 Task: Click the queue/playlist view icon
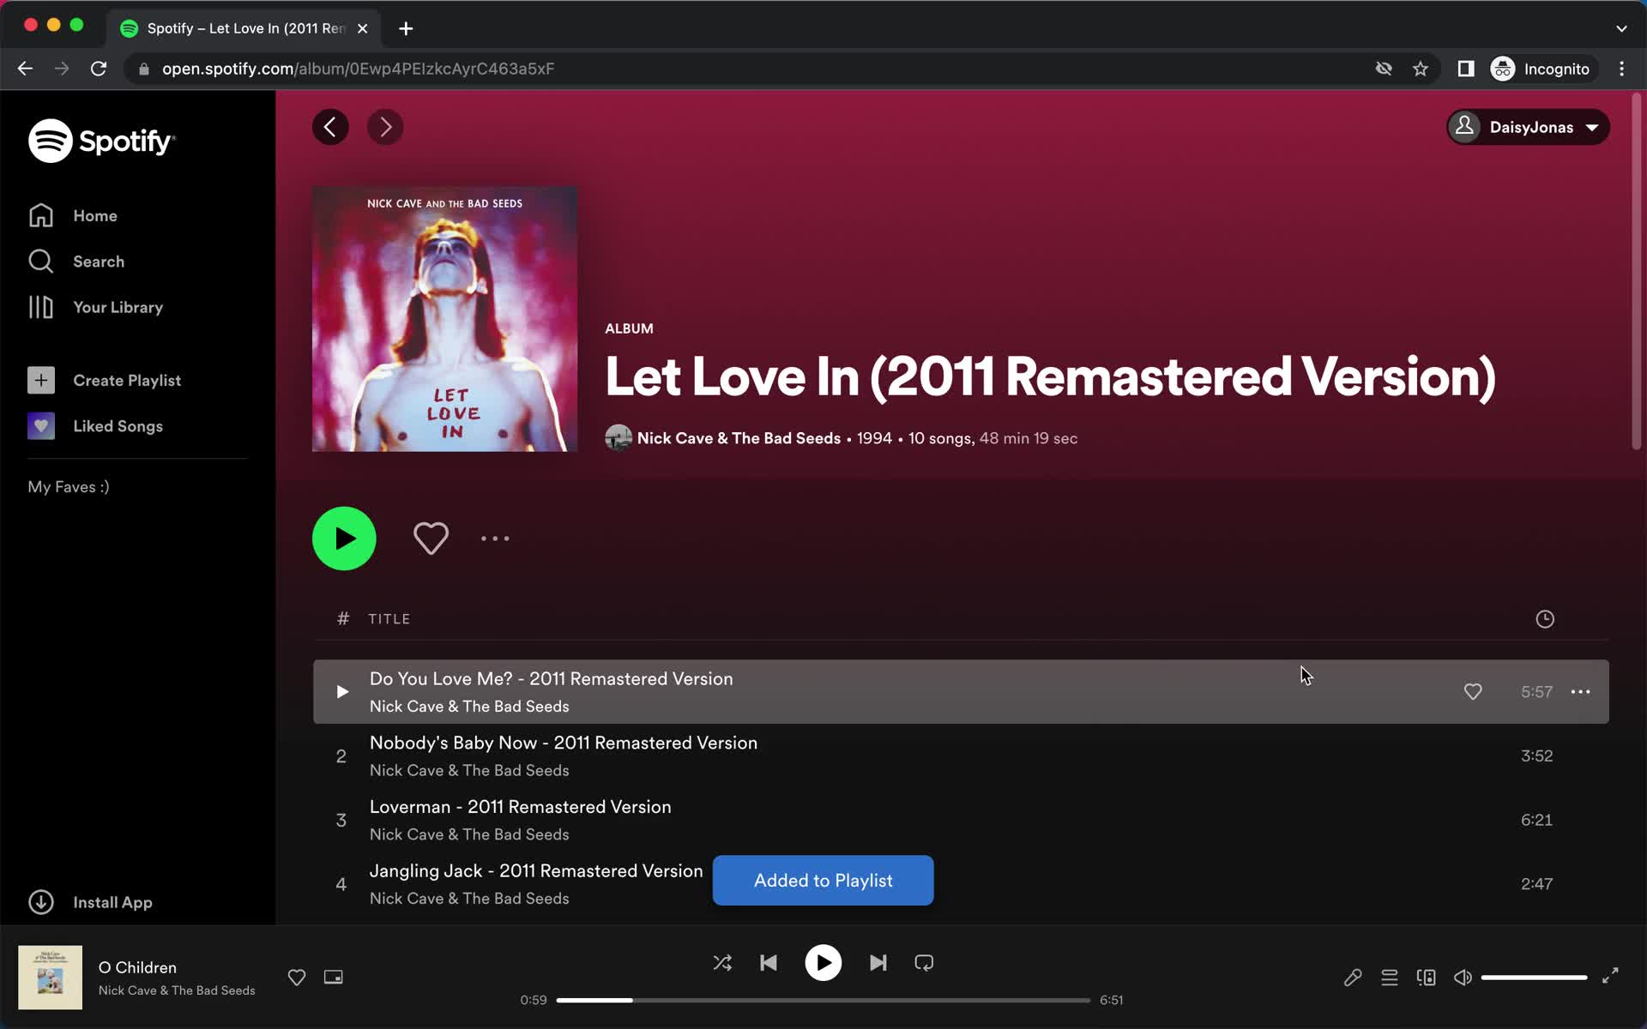tap(1390, 977)
